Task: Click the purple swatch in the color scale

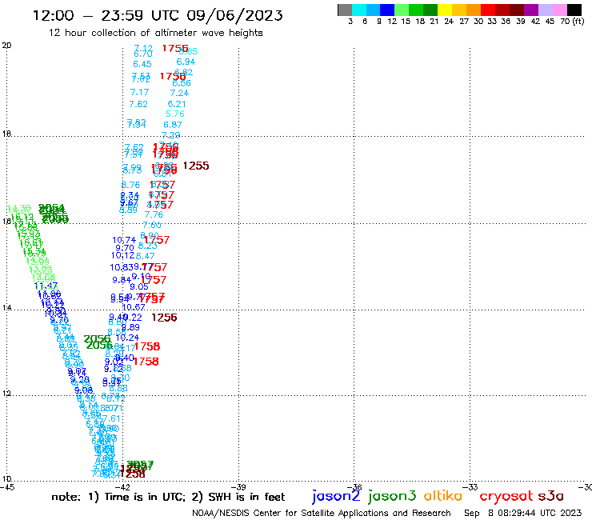Action: point(531,10)
